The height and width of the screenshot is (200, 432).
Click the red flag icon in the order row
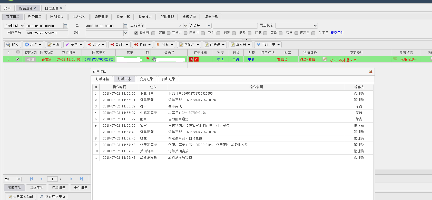click(x=147, y=59)
